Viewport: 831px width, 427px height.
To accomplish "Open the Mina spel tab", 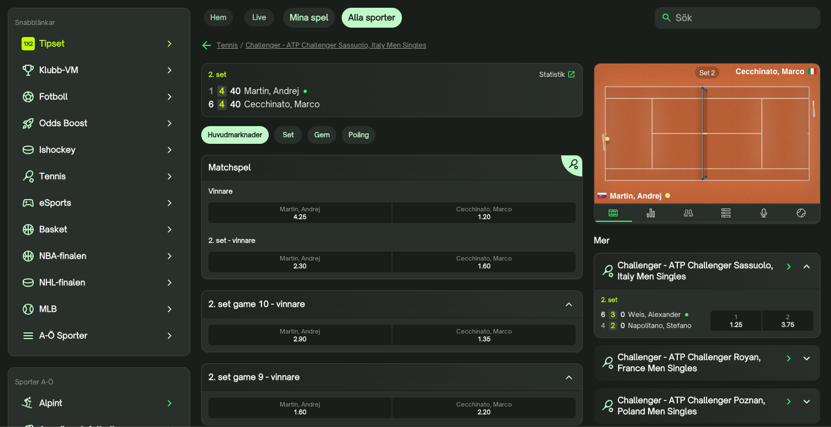I will 309,18.
